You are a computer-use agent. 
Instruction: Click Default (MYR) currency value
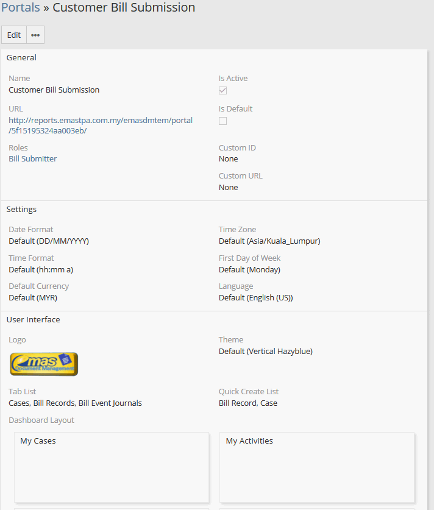(33, 297)
